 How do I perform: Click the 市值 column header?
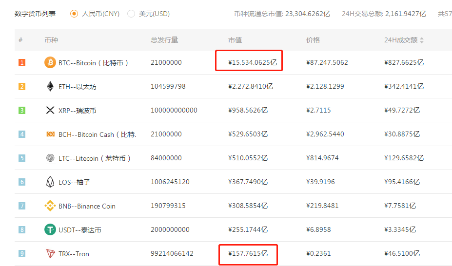click(x=235, y=40)
